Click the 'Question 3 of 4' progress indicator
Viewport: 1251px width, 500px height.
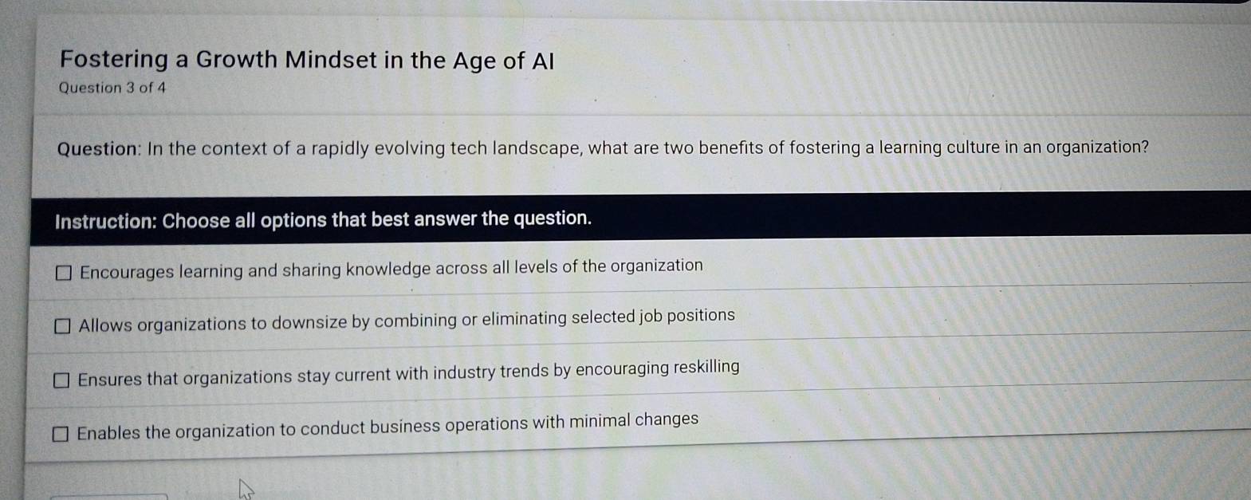coord(112,88)
